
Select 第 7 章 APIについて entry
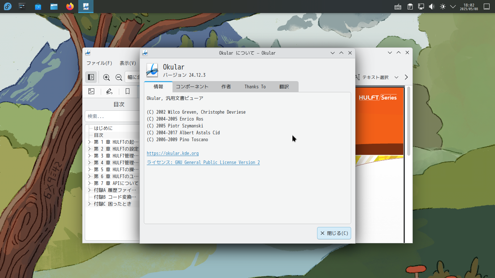pos(116,184)
